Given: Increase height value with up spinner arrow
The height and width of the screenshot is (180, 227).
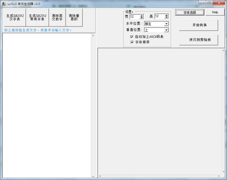Looking at the screenshot, I should pyautogui.click(x=166, y=15).
